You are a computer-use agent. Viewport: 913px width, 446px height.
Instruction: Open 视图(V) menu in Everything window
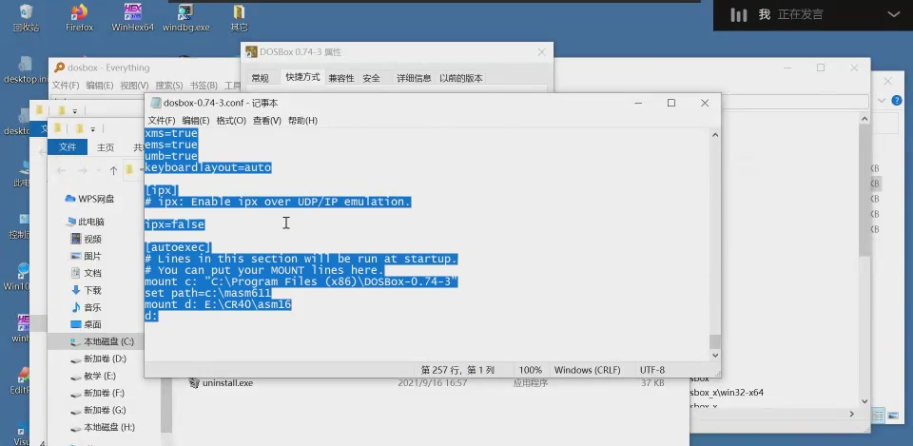pos(134,86)
